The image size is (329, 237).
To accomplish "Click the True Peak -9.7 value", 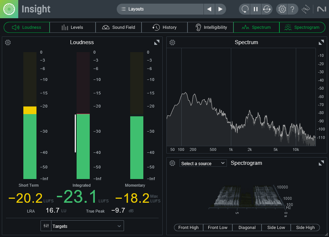I will click(x=118, y=210).
